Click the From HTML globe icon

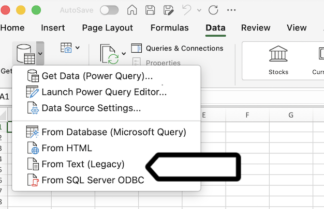pyautogui.click(x=33, y=148)
